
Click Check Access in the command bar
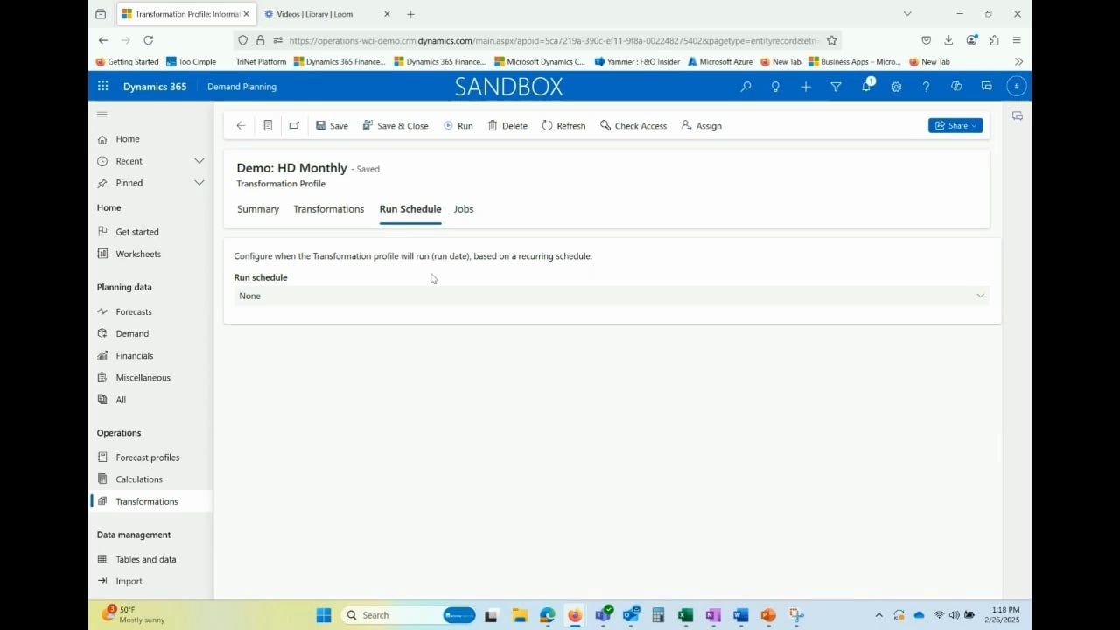click(633, 125)
